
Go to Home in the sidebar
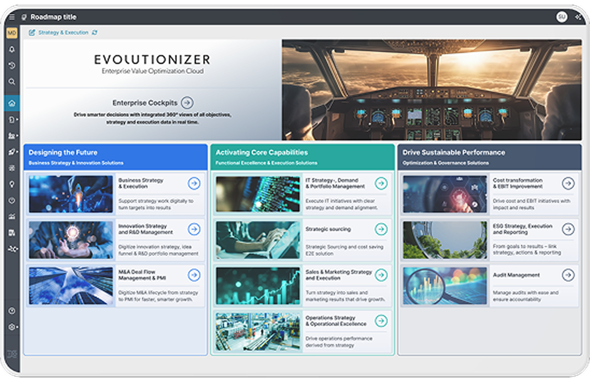click(12, 103)
